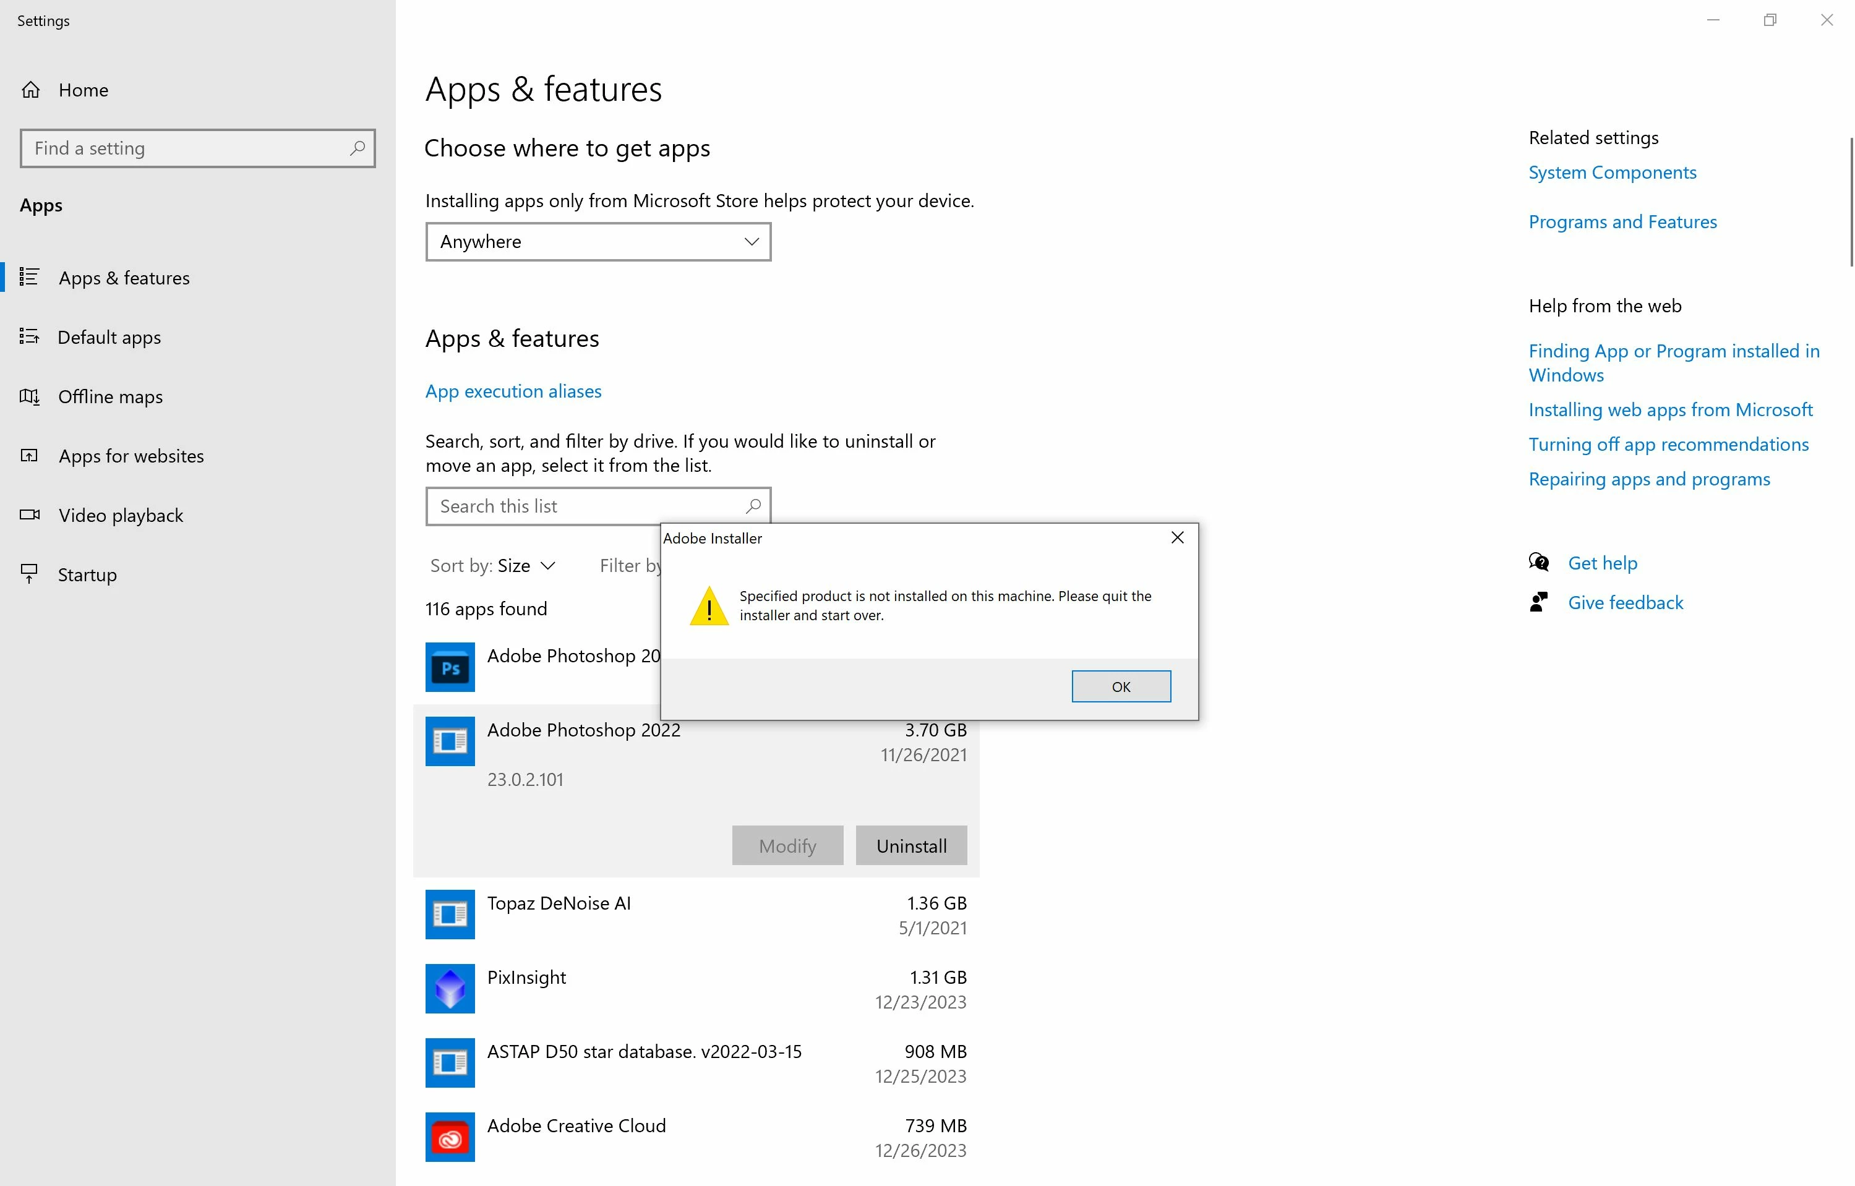Click the Topaz DeNoise AI icon
The width and height of the screenshot is (1855, 1186).
(450, 914)
